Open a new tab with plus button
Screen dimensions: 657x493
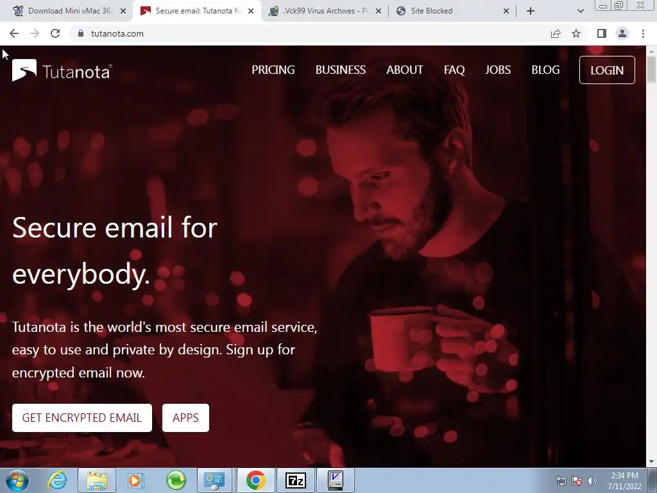pos(531,11)
